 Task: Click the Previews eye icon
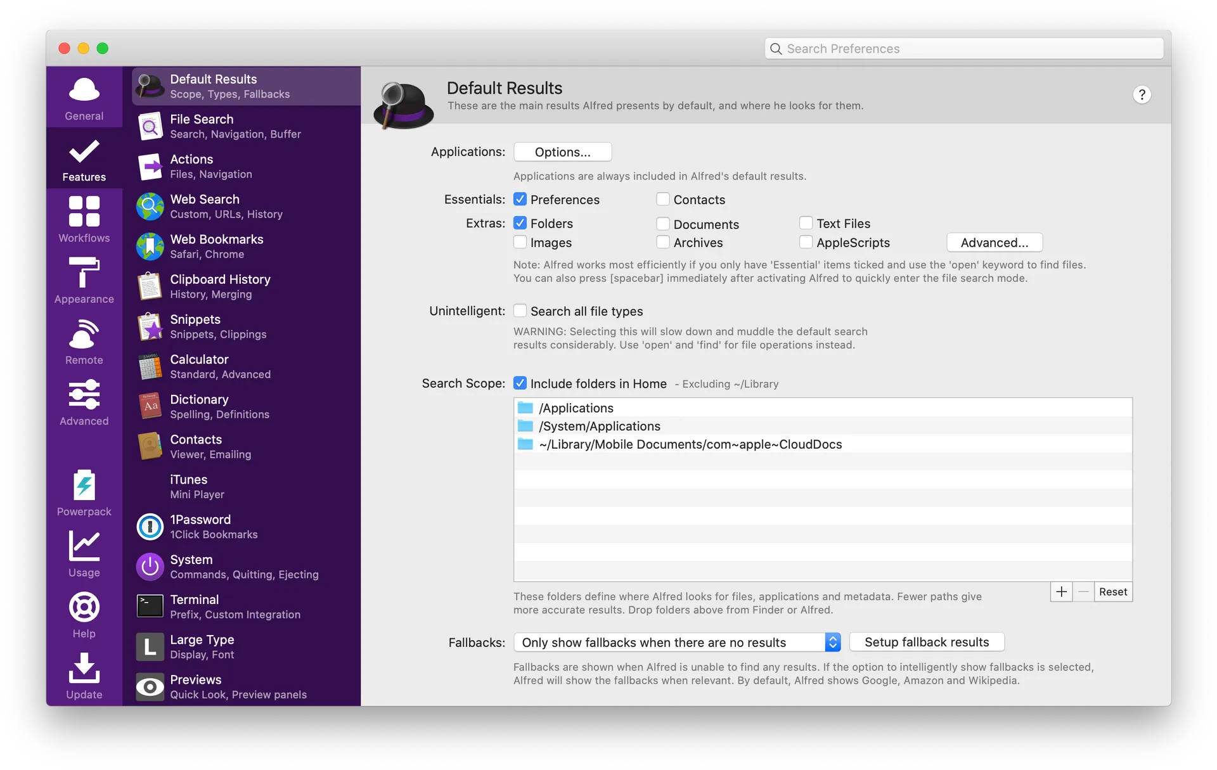point(150,686)
